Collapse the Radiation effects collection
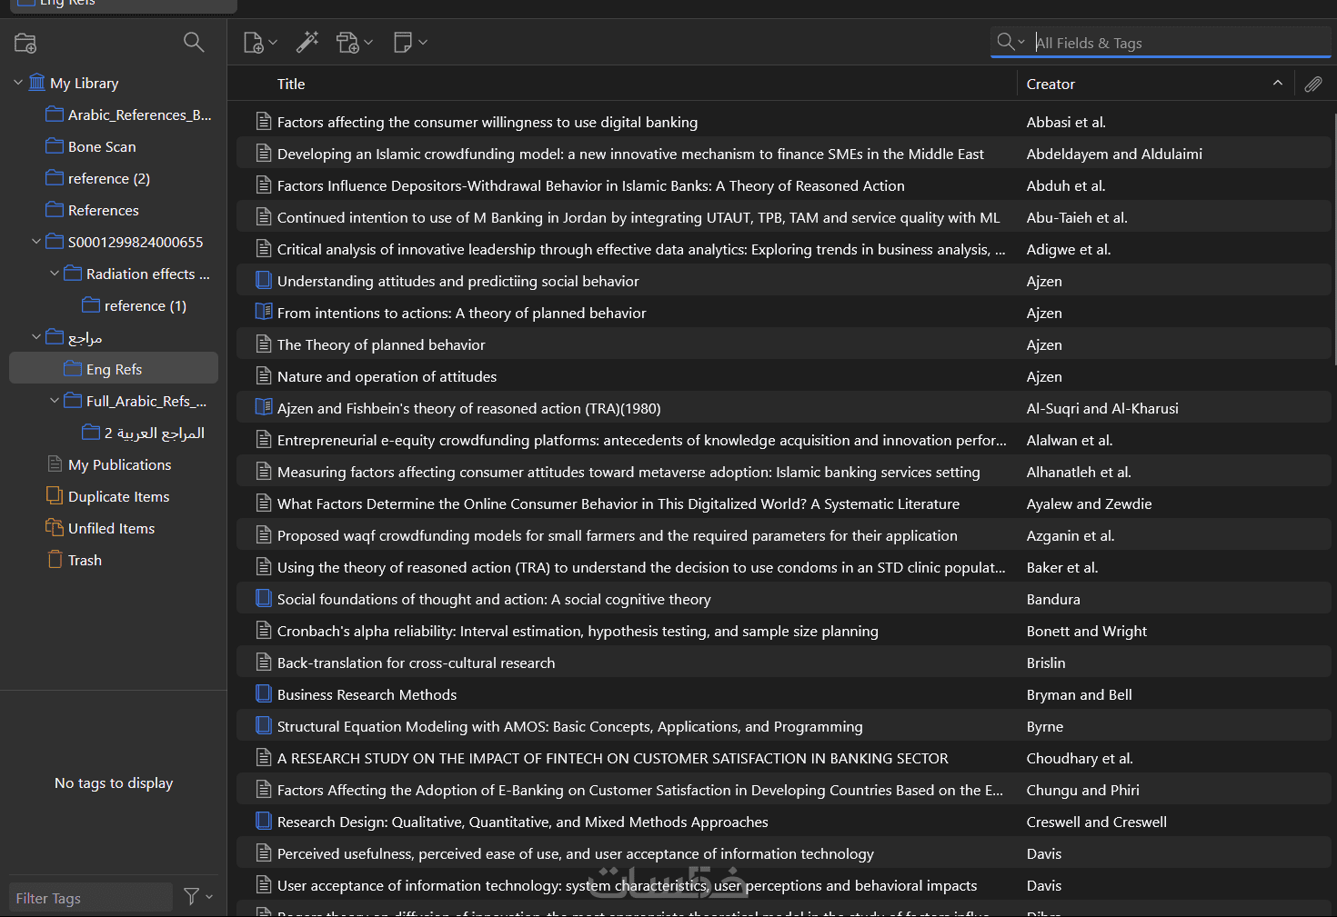 55,274
